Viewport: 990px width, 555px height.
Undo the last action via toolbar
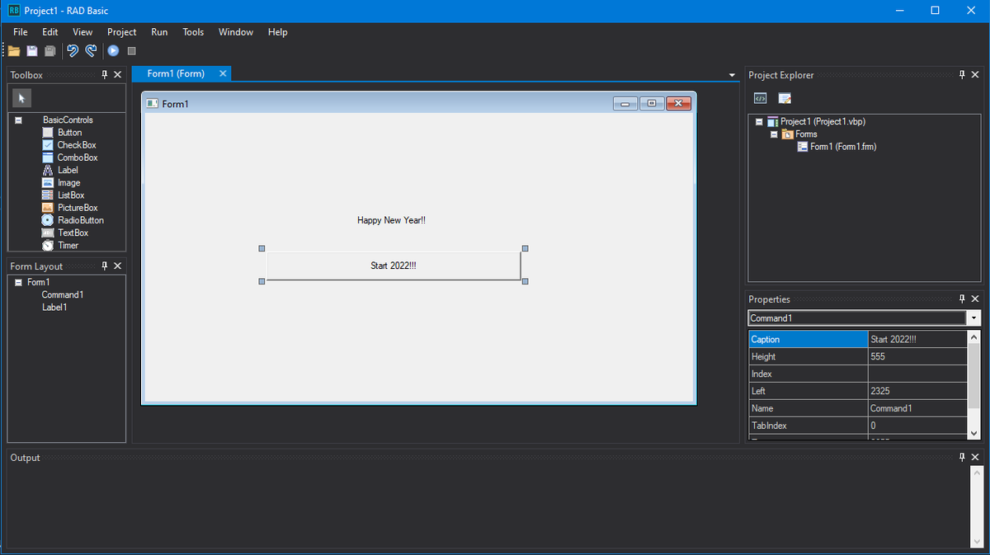(73, 51)
